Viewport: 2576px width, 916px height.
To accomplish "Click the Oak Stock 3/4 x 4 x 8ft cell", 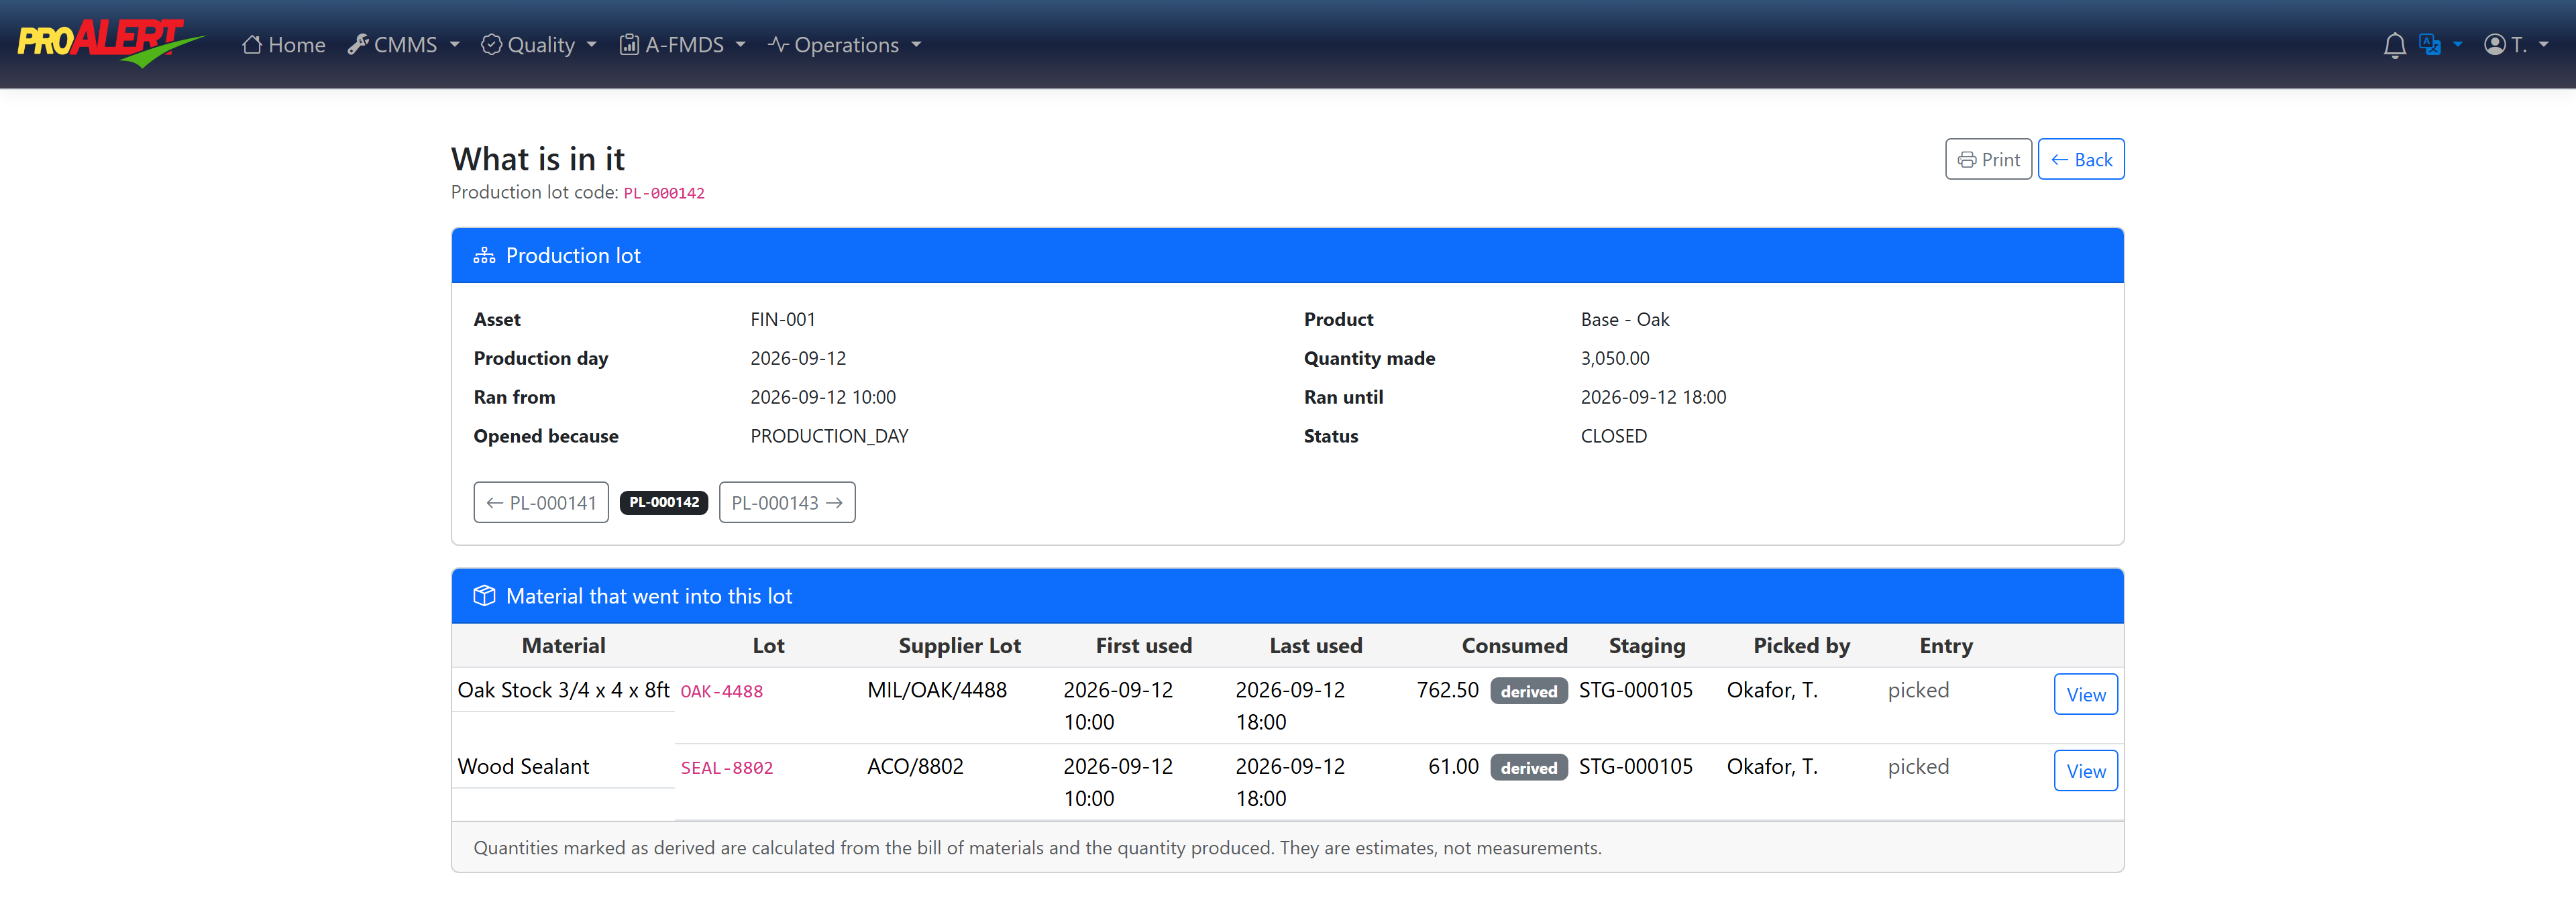I will pos(564,690).
